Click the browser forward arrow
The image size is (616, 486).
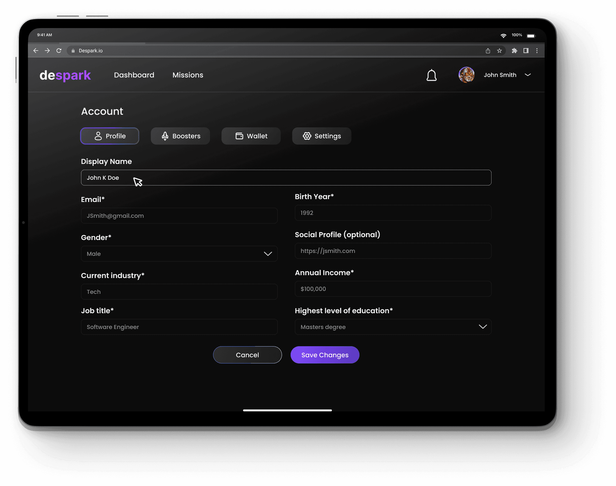point(47,51)
